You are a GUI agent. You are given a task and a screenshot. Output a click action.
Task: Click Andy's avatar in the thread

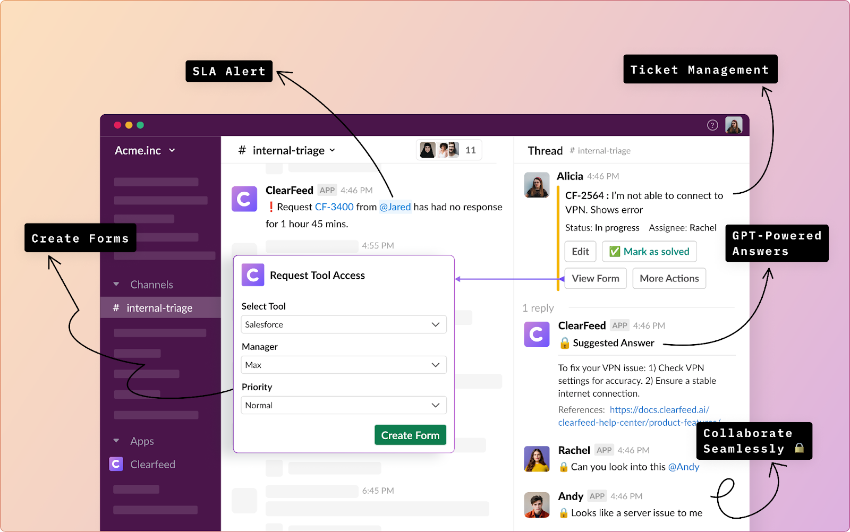tap(537, 505)
